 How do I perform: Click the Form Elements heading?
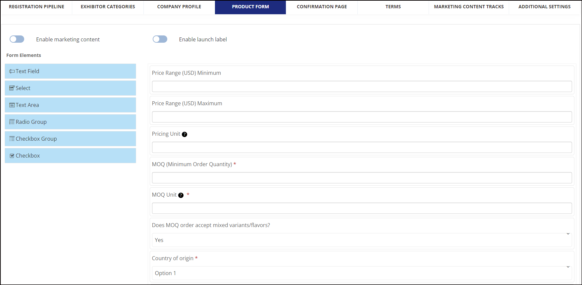[x=24, y=55]
